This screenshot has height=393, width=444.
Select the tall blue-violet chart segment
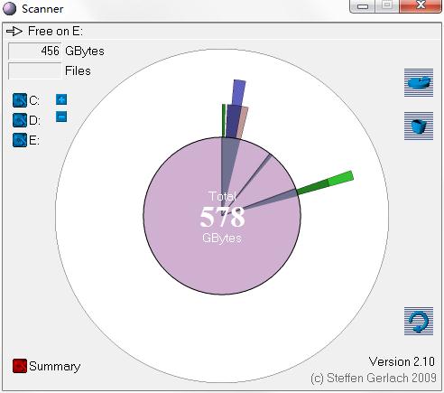[238, 93]
